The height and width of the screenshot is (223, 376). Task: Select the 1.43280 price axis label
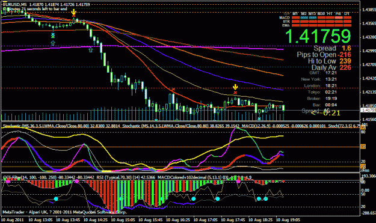(369, 37)
